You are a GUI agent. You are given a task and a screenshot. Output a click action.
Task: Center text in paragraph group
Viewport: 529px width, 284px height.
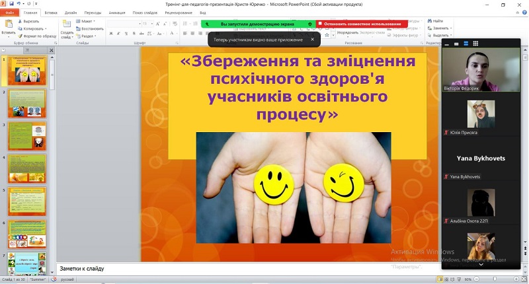pyautogui.click(x=192, y=33)
